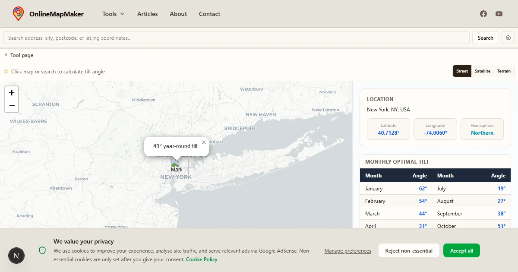Screen dimensions: 518x272
Task: Click SCRANTON label on the map
Action: tap(46, 104)
